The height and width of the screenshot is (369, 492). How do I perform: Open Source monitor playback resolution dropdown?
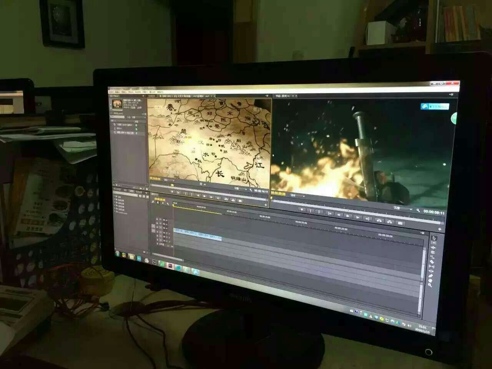click(240, 188)
